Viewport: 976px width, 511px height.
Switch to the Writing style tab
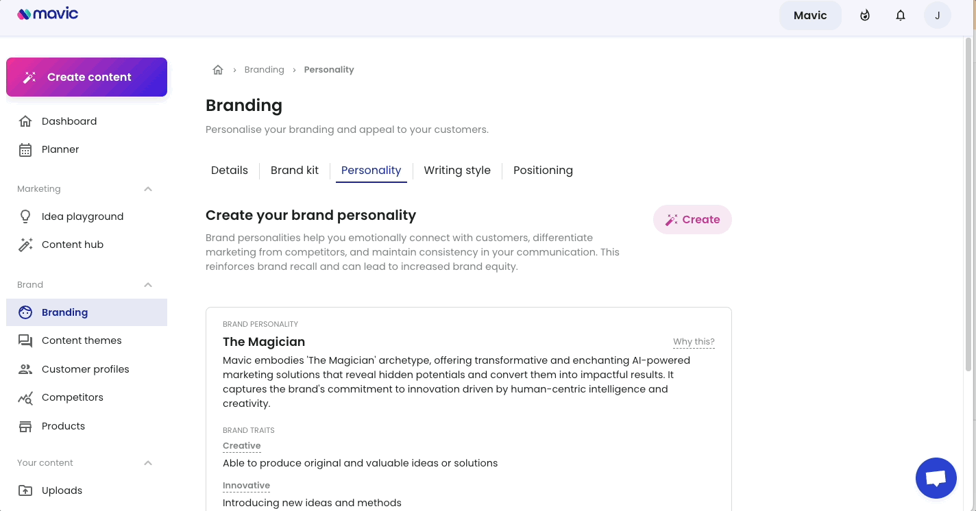click(x=457, y=171)
